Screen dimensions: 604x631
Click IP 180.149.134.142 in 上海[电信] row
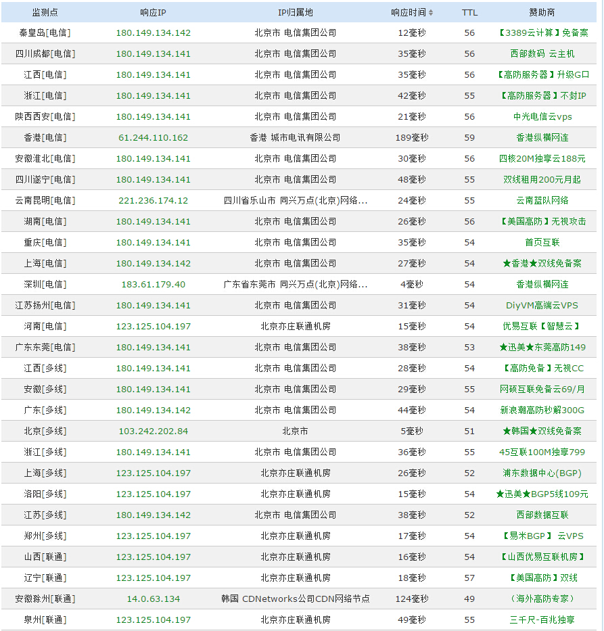[154, 263]
